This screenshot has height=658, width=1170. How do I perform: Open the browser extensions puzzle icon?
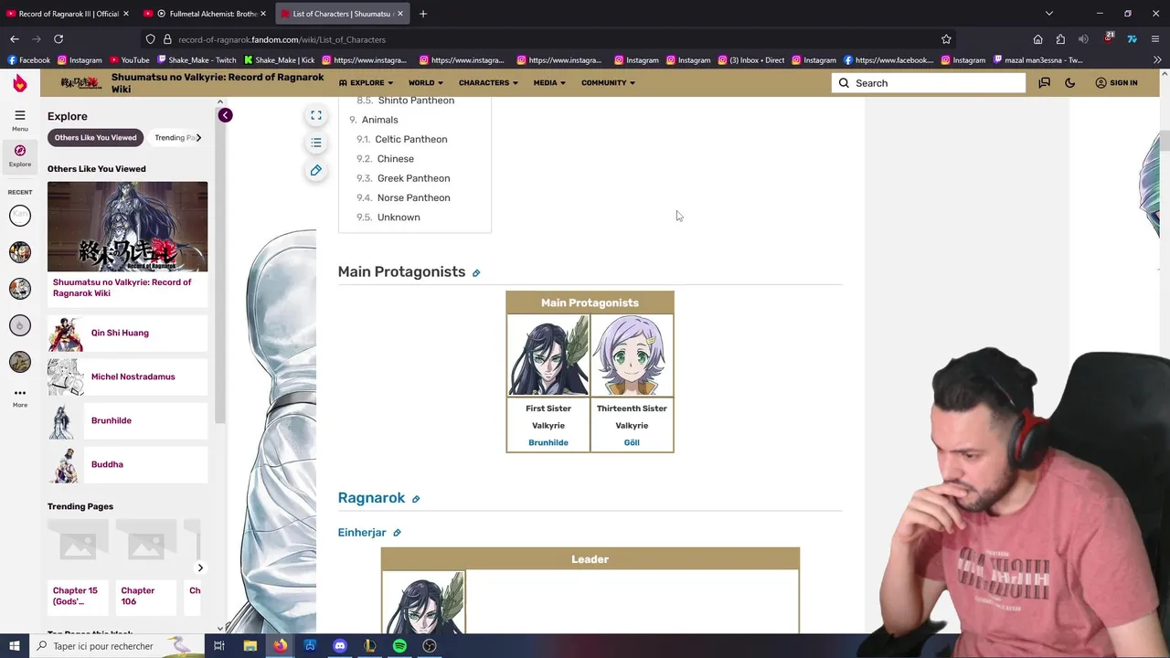pyautogui.click(x=1060, y=39)
